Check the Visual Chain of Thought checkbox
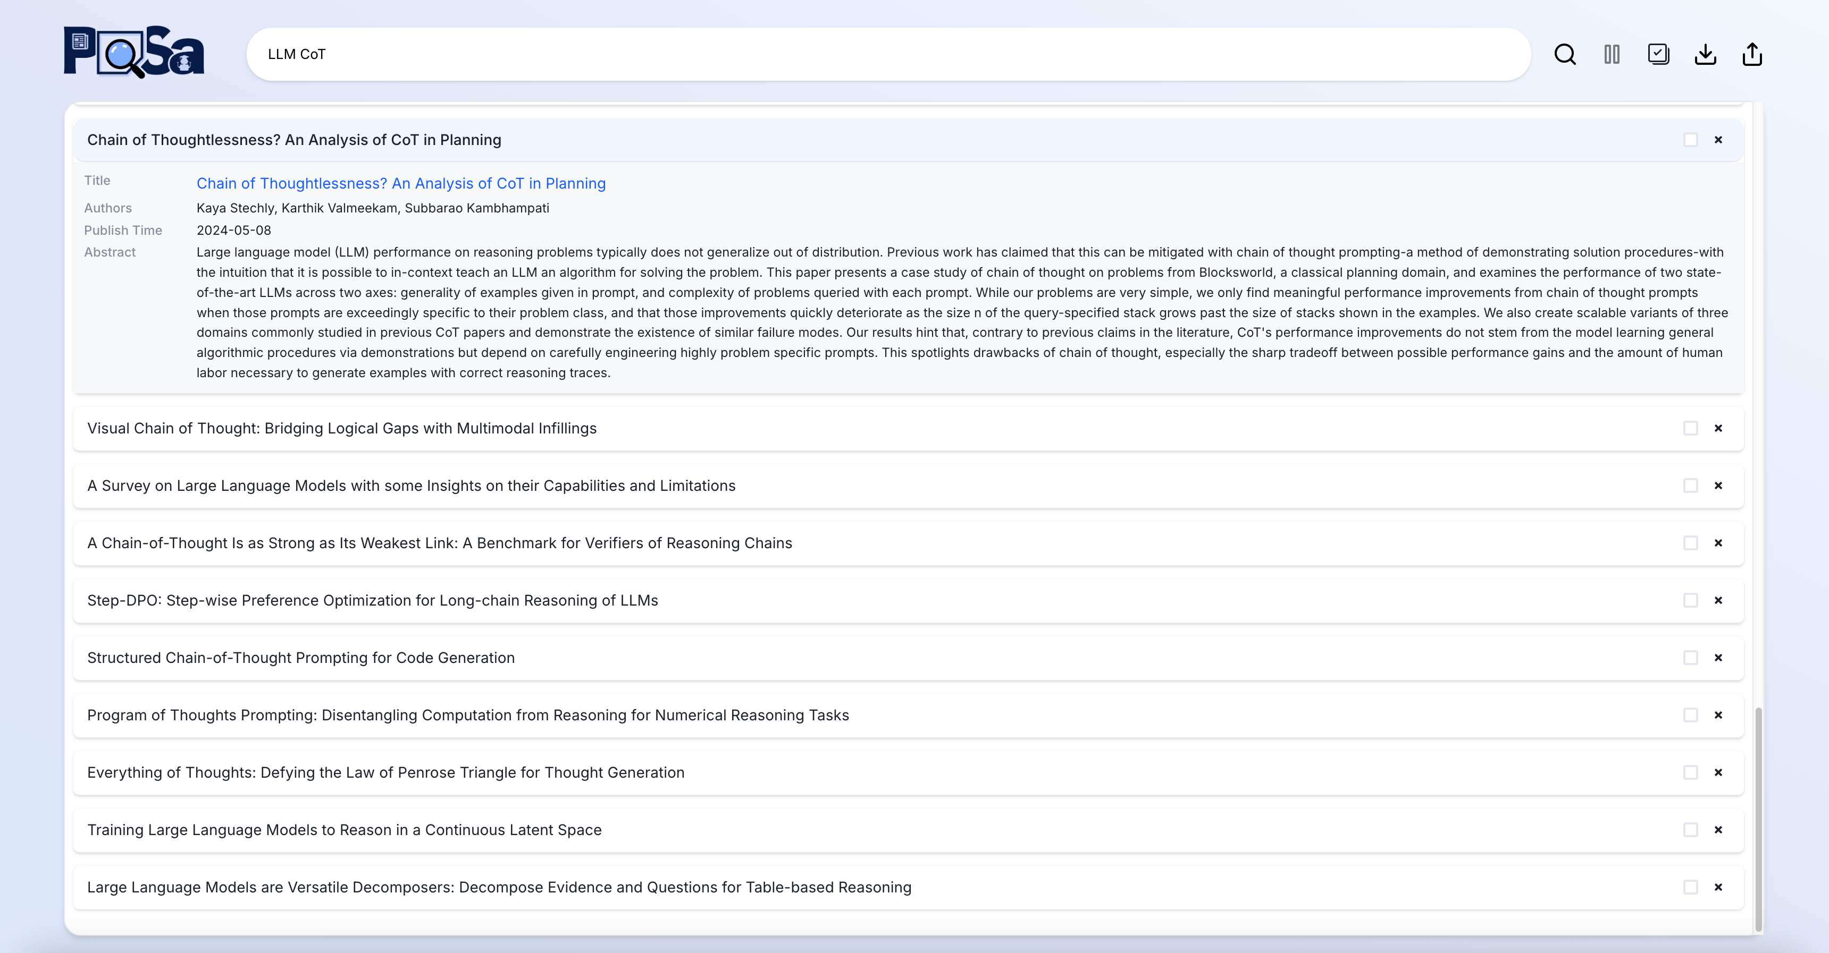This screenshot has width=1829, height=953. coord(1691,428)
